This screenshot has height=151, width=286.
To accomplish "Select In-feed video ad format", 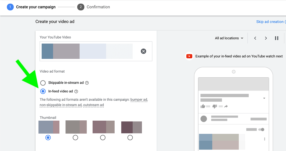I will (43, 91).
